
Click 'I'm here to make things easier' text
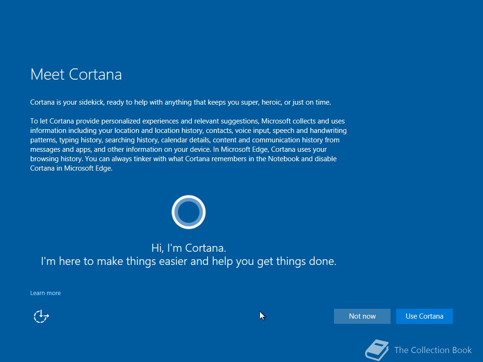[189, 261]
